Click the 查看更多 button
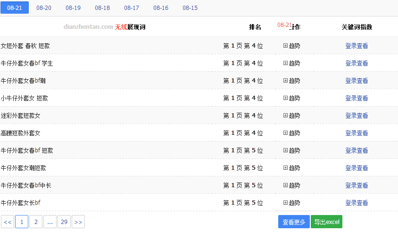 [294, 222]
